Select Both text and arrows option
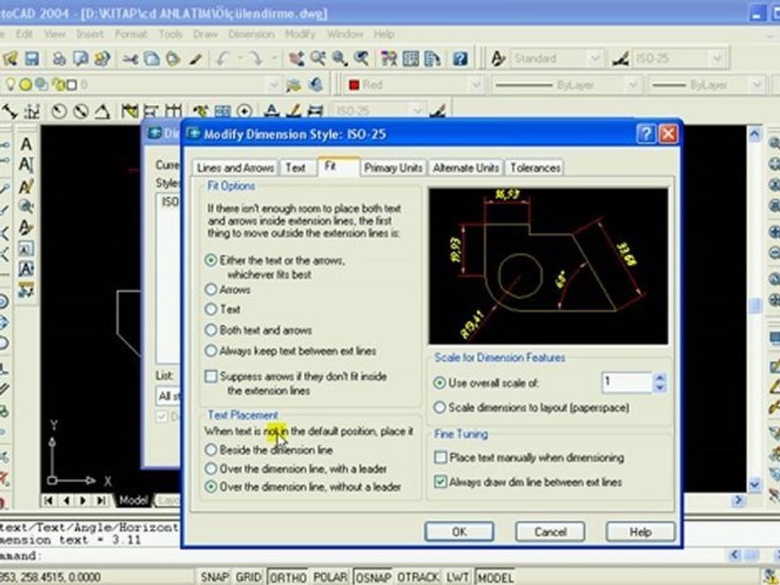The width and height of the screenshot is (780, 585). click(211, 331)
